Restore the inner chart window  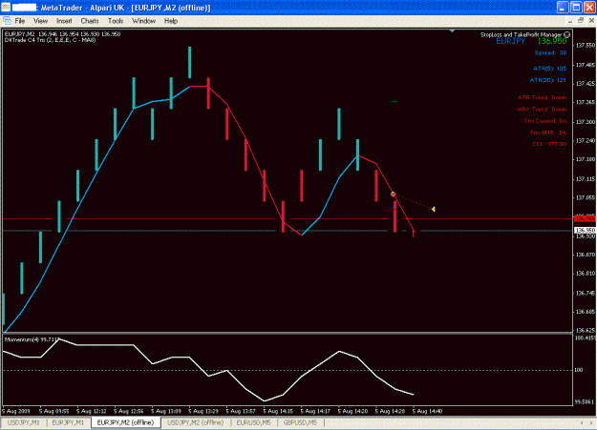(x=581, y=21)
